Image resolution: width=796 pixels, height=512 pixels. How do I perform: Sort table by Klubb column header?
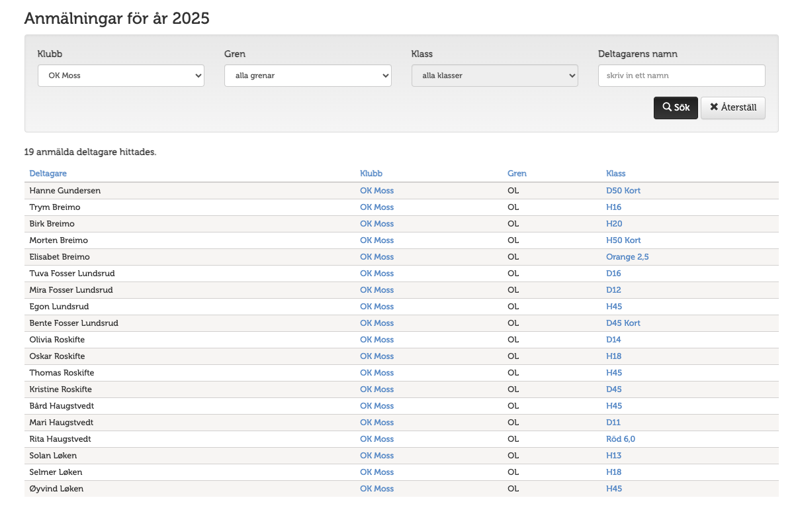pyautogui.click(x=371, y=174)
